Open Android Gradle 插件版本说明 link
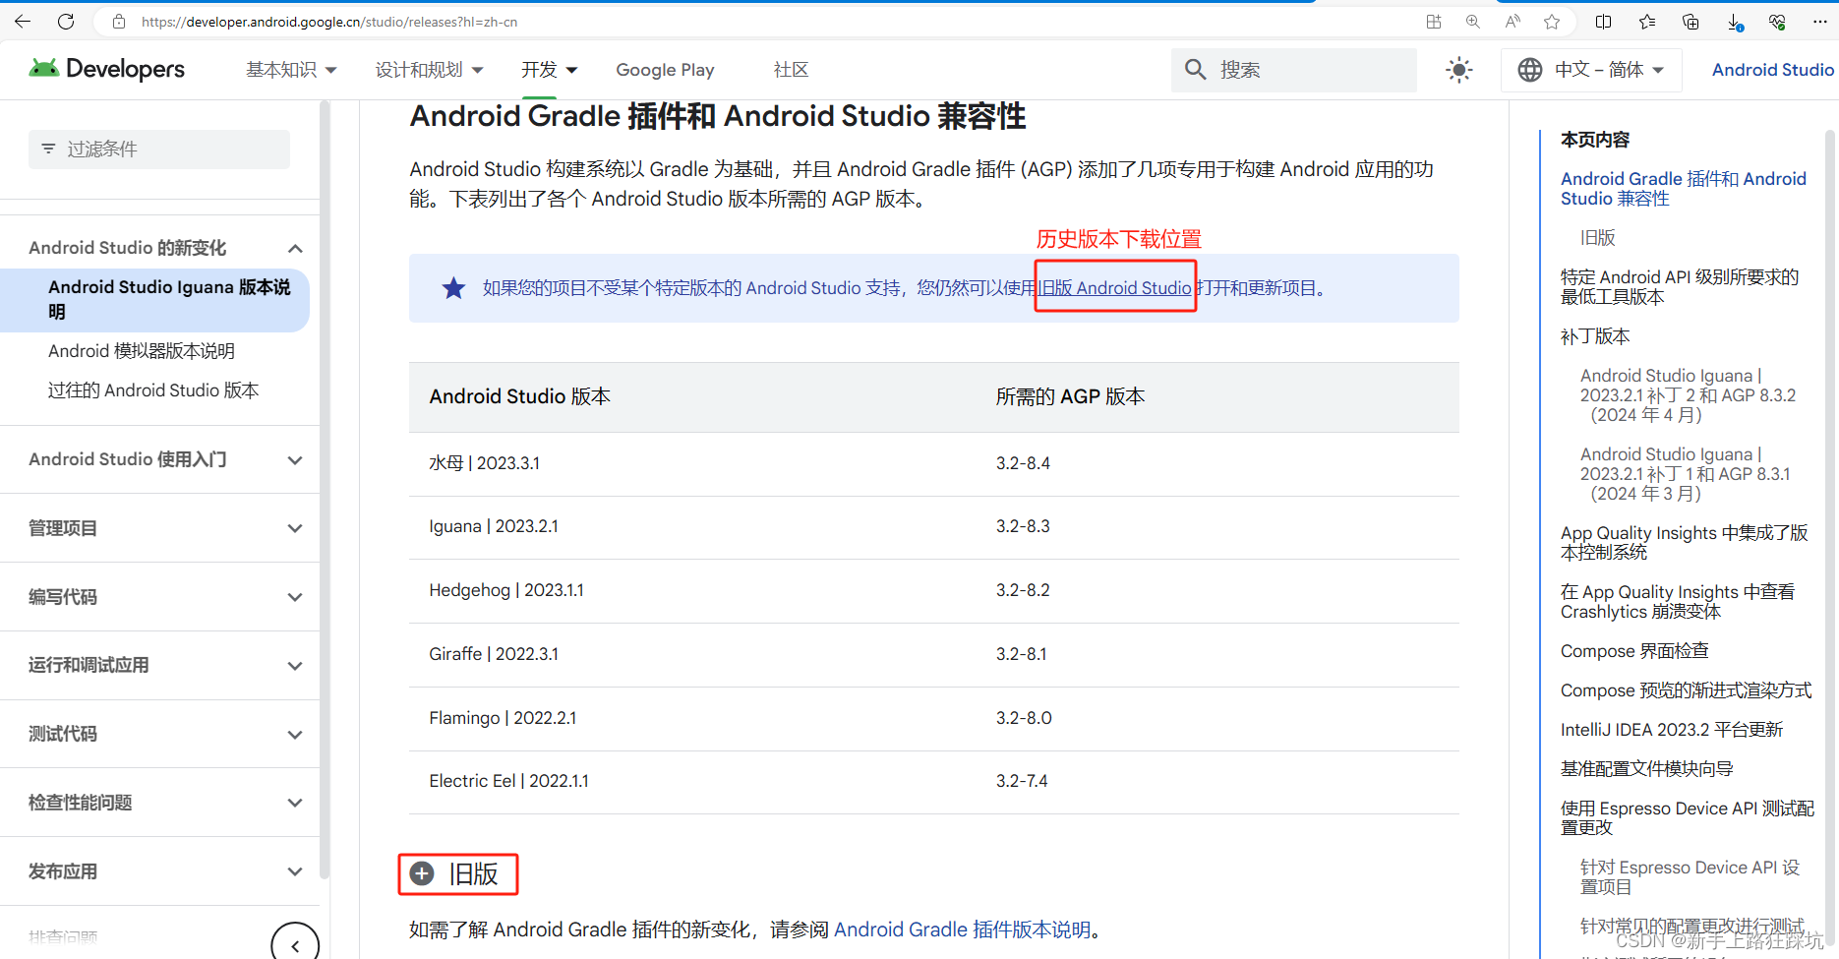The height and width of the screenshot is (959, 1839). (962, 929)
